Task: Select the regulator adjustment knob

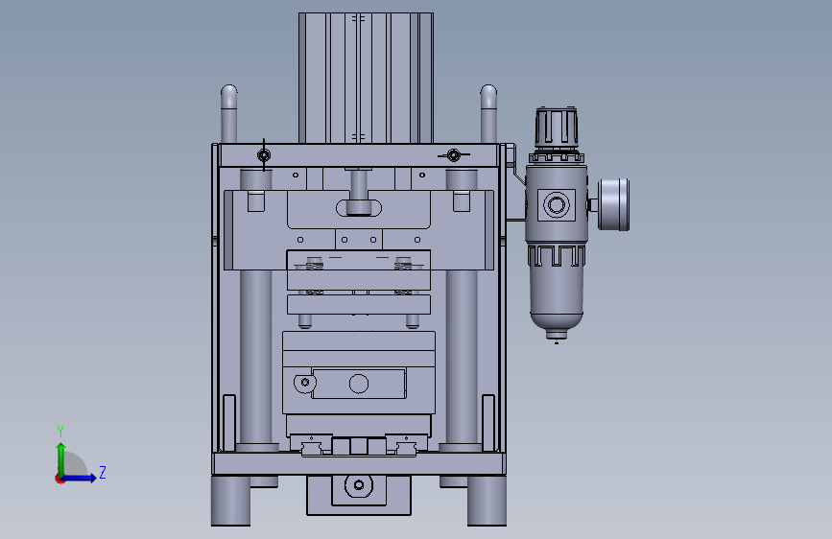Action: click(556, 127)
